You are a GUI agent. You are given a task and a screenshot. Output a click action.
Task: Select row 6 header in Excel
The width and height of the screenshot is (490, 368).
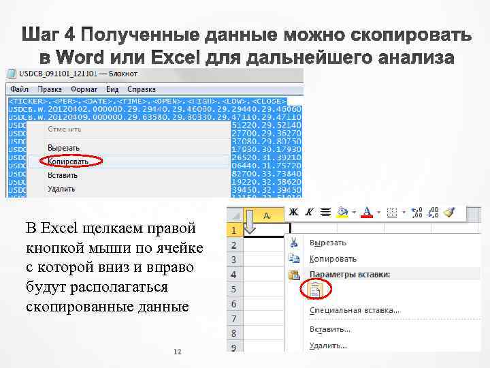pyautogui.click(x=234, y=304)
